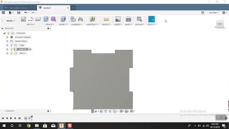Viewport: 229px width, 129px height.
Task: Activate the Select tool icon
Action: [x=151, y=19]
